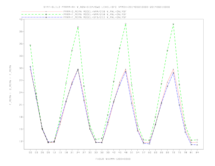The width and height of the screenshot is (215, 166).
Task: Click green circle data point at hour 45
Action: (x=120, y=48)
